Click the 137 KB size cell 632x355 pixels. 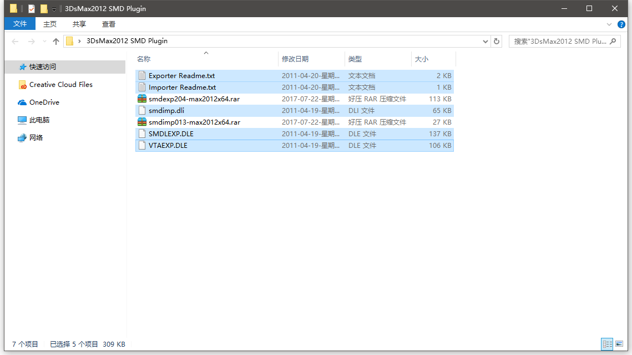pyautogui.click(x=440, y=134)
